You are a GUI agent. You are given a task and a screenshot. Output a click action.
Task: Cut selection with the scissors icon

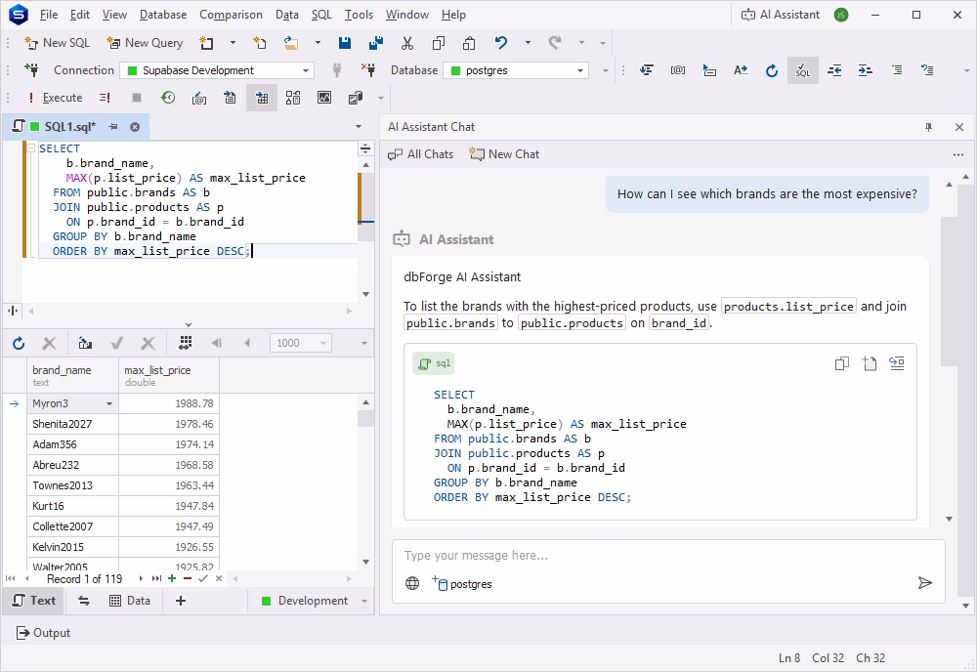tap(406, 43)
